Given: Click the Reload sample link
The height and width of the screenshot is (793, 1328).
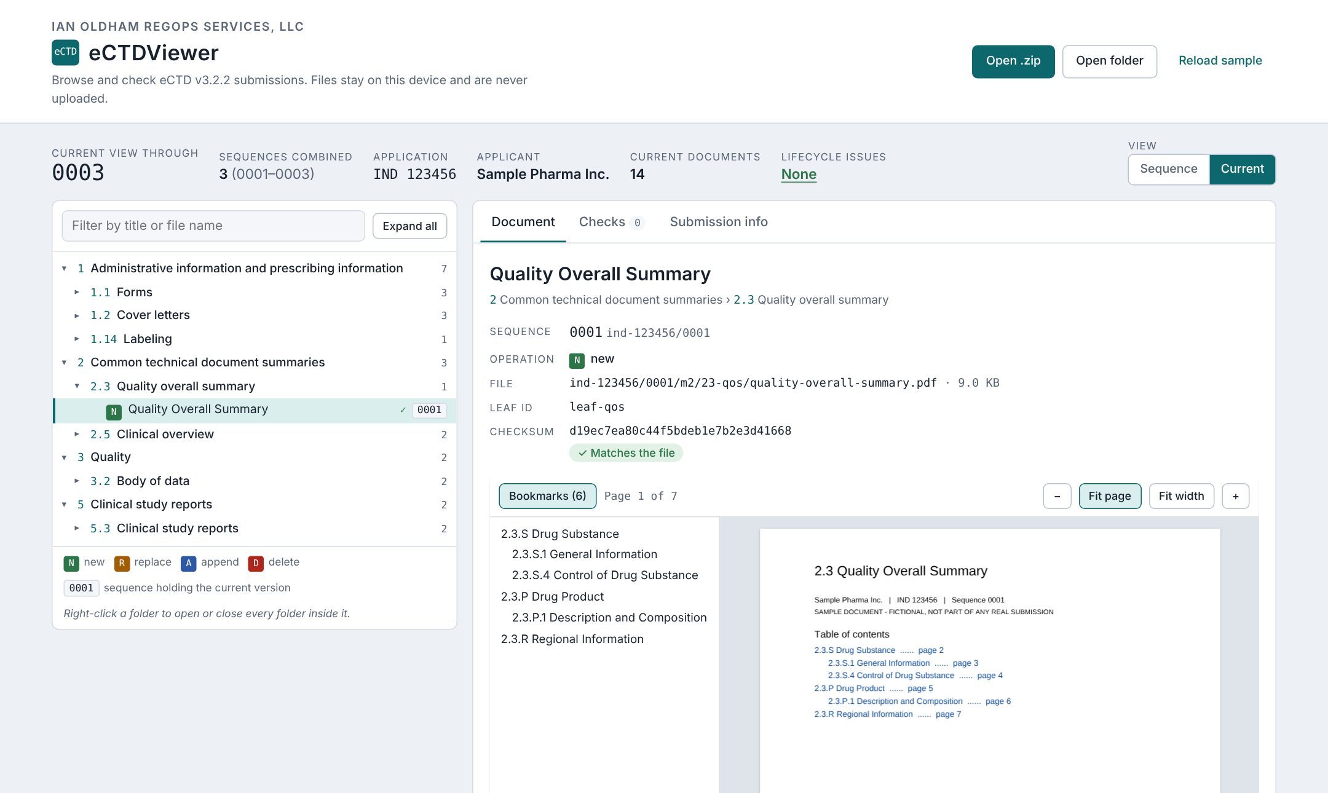Looking at the screenshot, I should pos(1220,61).
